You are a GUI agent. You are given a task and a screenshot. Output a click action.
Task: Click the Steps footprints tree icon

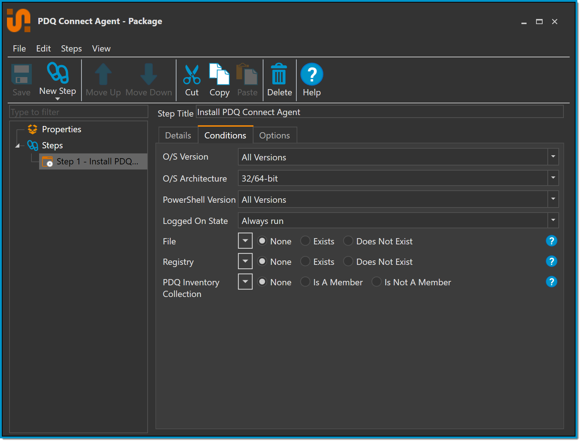(33, 145)
